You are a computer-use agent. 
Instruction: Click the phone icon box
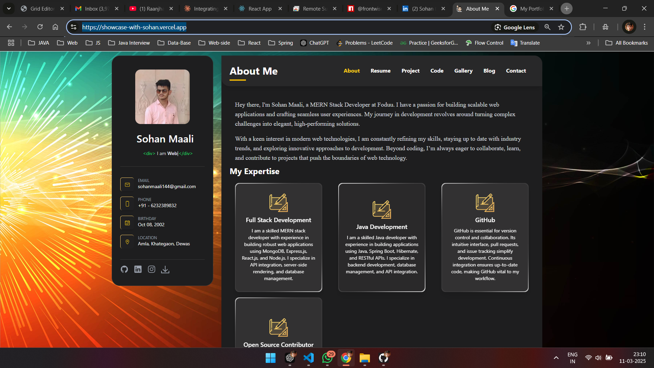127,203
